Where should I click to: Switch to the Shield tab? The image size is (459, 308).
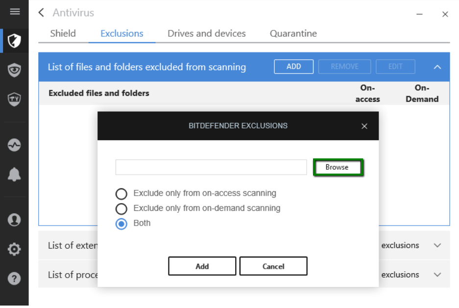[x=63, y=33]
